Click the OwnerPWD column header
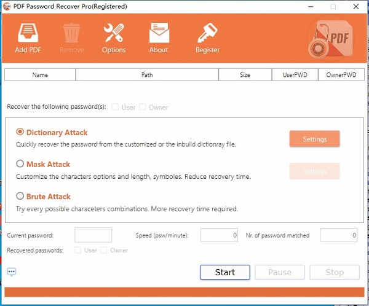 (x=341, y=75)
